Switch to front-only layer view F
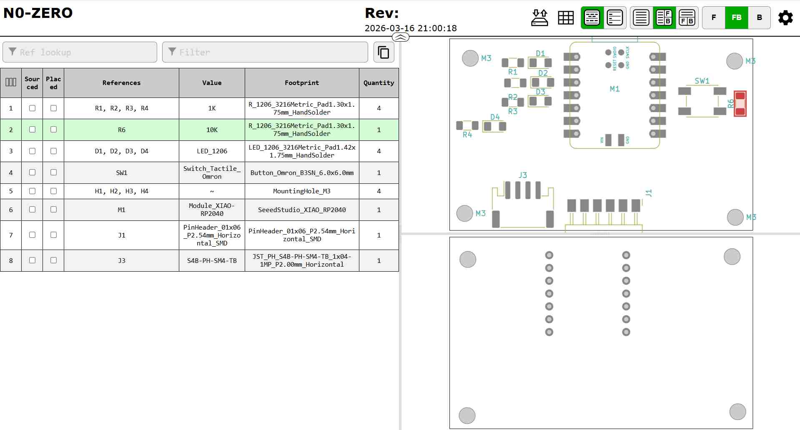800x430 pixels. coord(714,17)
